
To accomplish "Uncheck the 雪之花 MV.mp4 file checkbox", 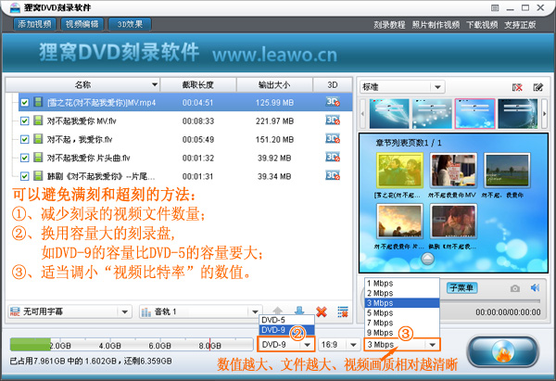I will (24, 103).
